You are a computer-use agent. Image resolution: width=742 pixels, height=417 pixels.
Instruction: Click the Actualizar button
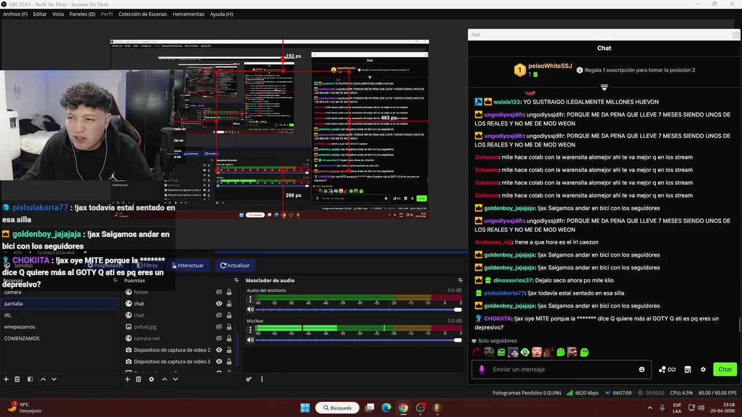pyautogui.click(x=235, y=265)
